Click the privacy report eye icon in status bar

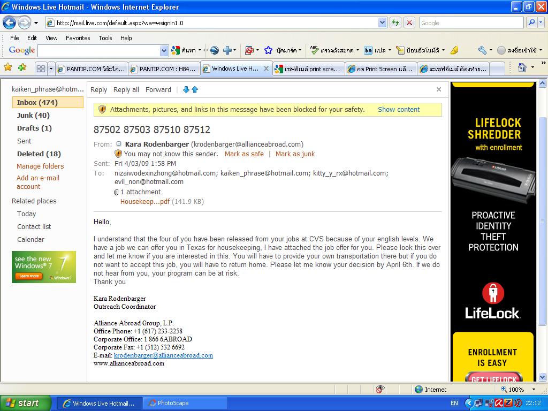[x=380, y=390]
